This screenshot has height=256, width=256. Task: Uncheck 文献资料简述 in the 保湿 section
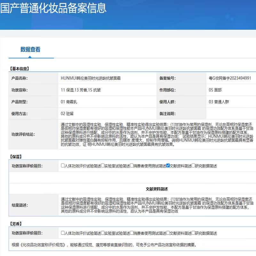point(168,166)
